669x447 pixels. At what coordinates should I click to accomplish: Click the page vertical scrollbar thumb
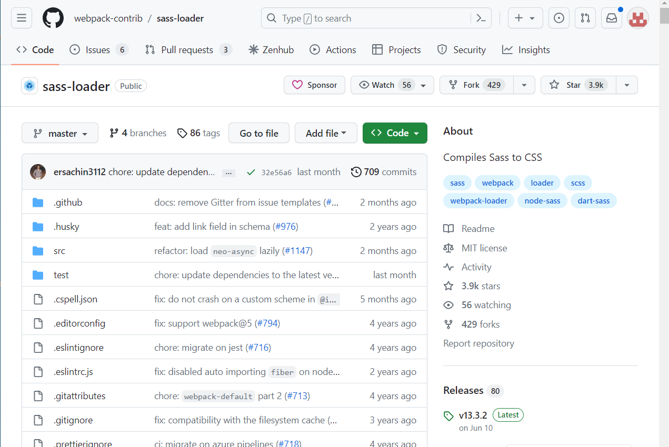click(664, 16)
